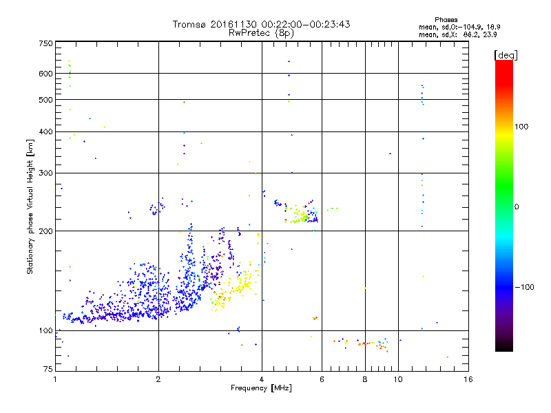Click the x-axis '8' tick label

tap(365, 380)
